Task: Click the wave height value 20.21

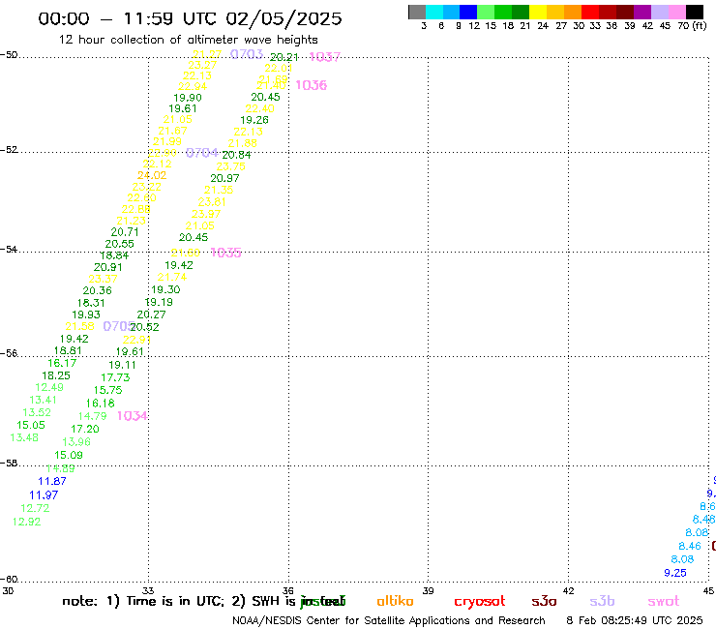Action: (284, 57)
